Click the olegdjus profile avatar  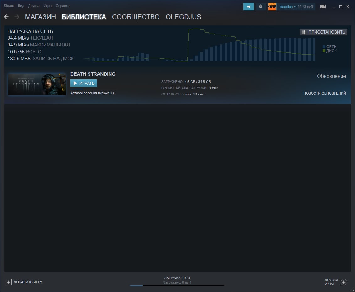point(272,7)
